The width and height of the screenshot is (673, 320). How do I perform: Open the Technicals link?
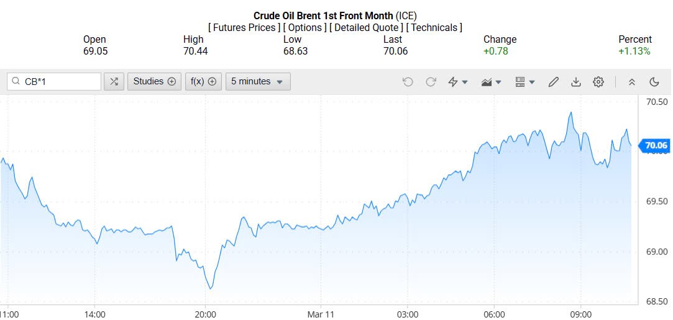pos(434,27)
